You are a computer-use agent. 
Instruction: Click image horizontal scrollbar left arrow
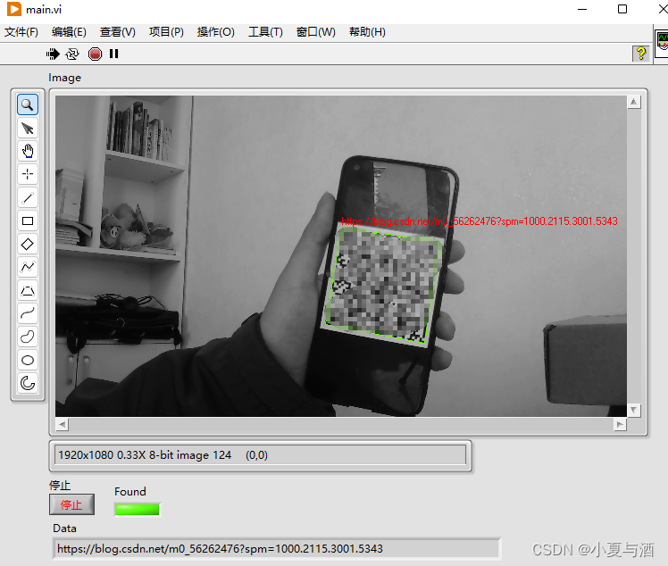63,424
